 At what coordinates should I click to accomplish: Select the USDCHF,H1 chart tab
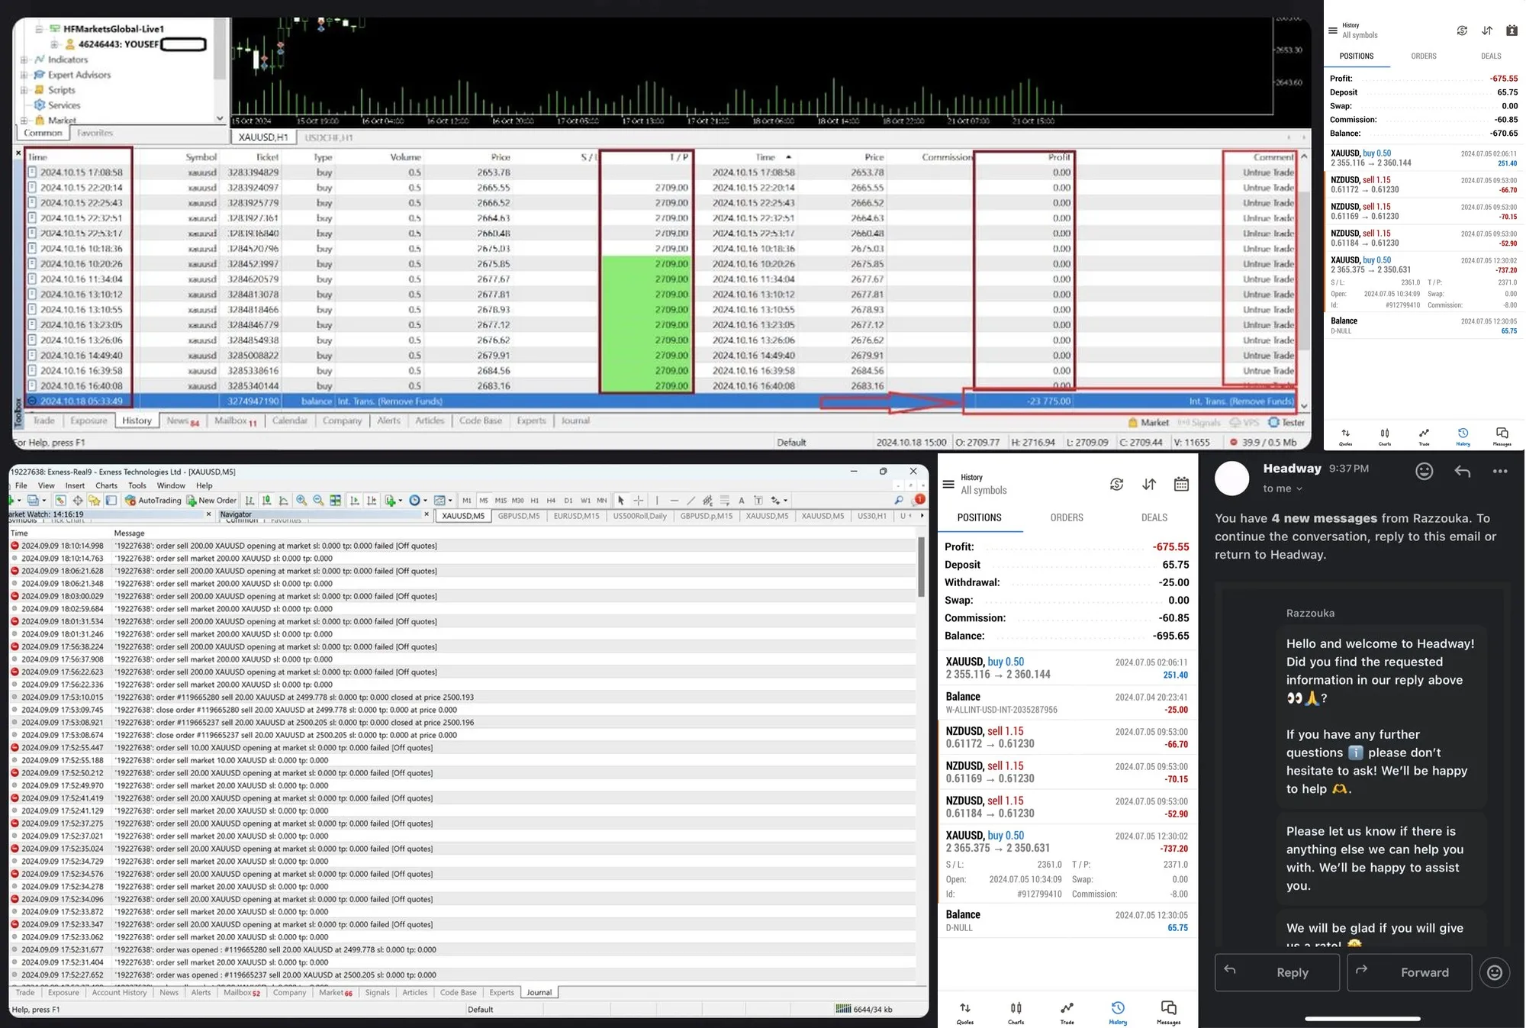click(x=329, y=137)
